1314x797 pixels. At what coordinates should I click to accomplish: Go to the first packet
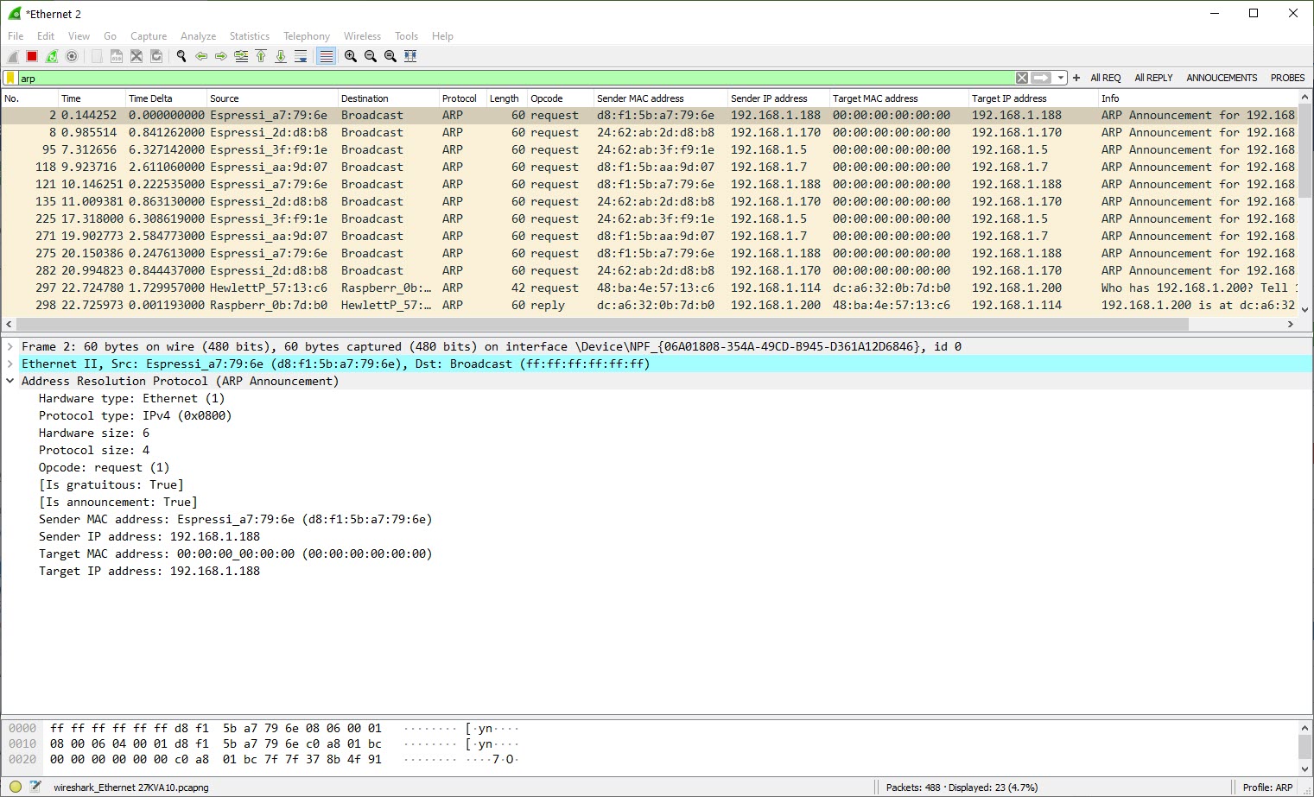point(261,56)
